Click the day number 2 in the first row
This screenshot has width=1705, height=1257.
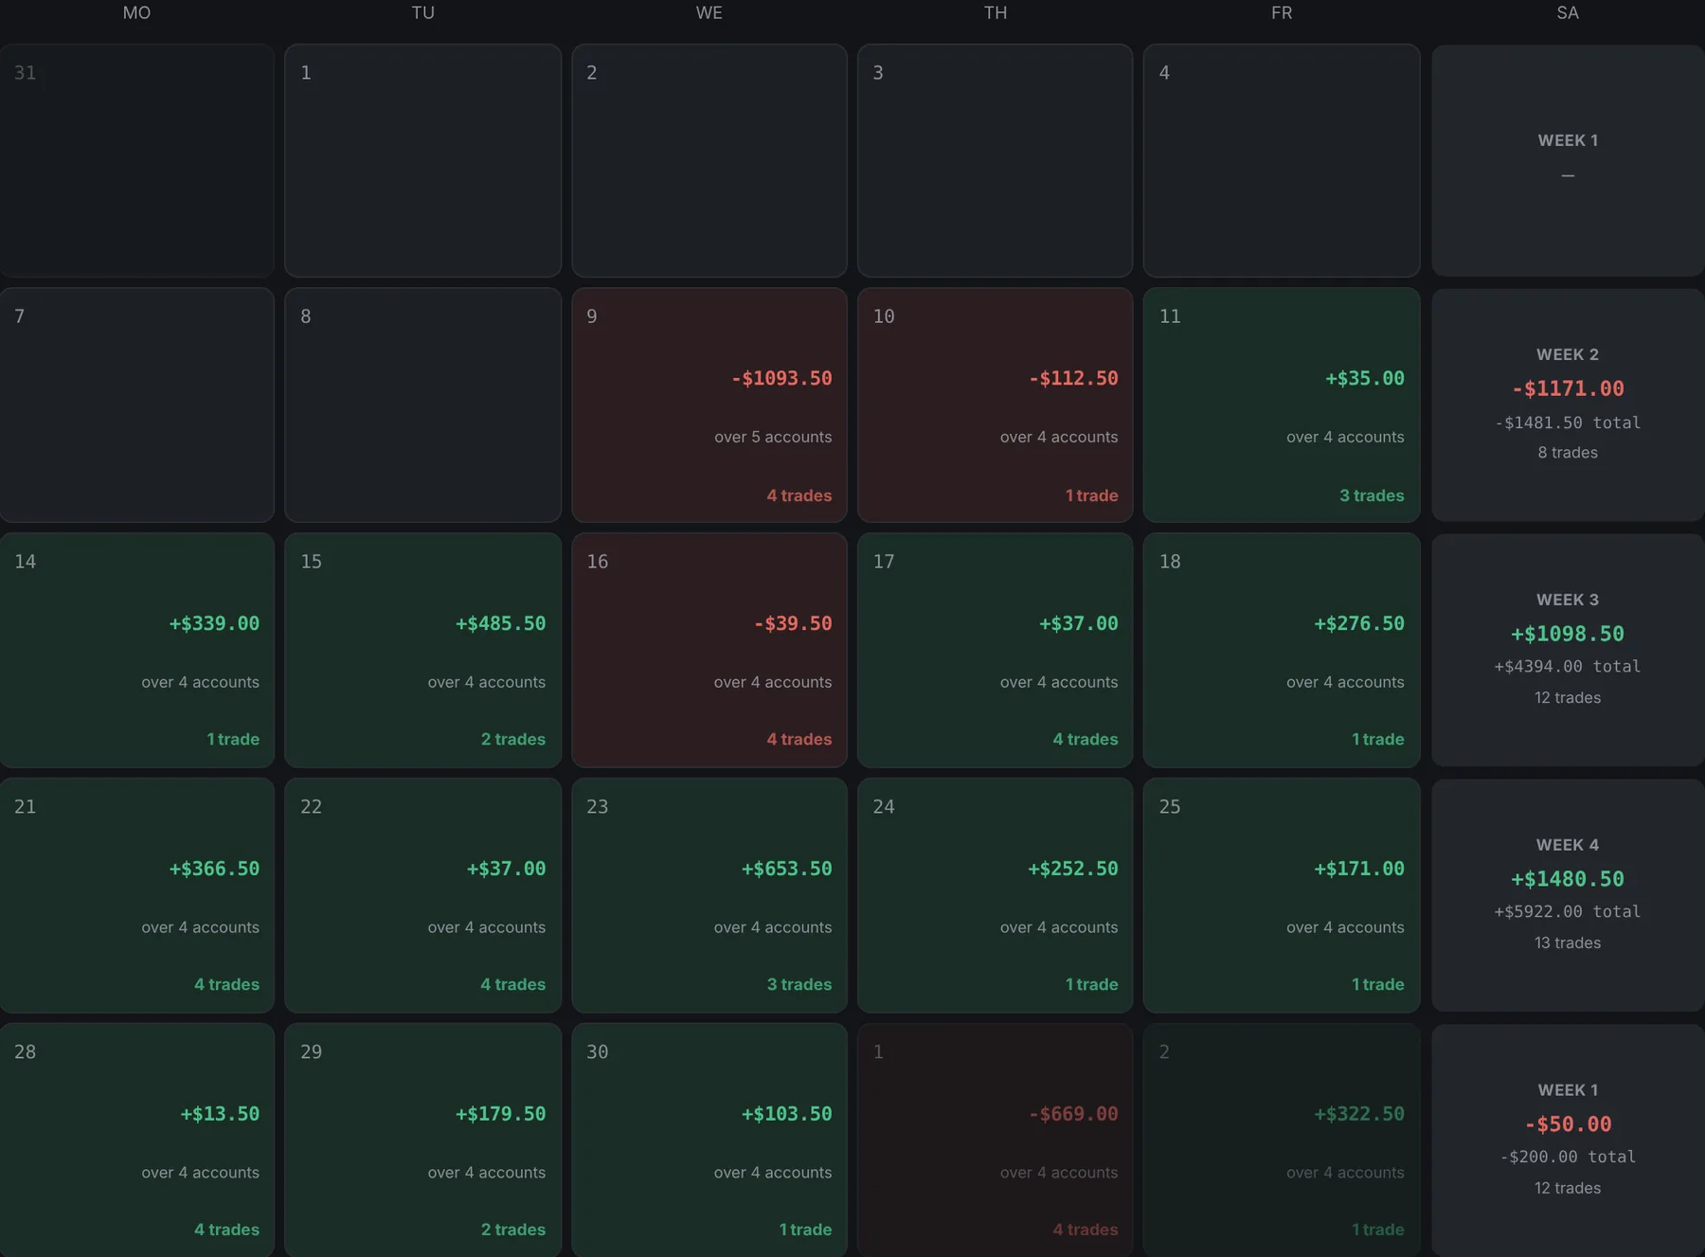coord(592,73)
